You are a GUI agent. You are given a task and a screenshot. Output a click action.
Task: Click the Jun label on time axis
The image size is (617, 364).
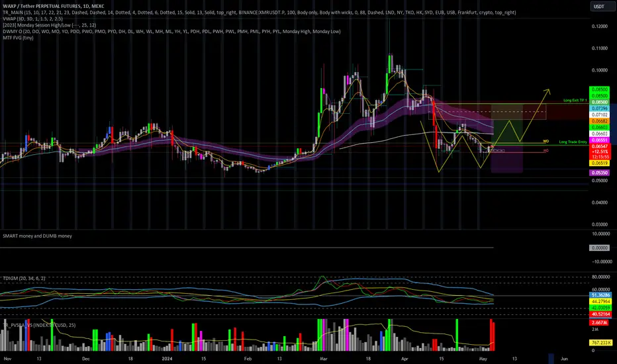564,359
